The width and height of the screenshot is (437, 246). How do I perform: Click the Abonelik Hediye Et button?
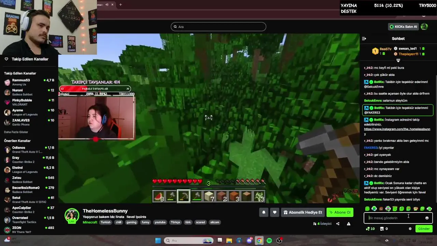[x=302, y=212]
